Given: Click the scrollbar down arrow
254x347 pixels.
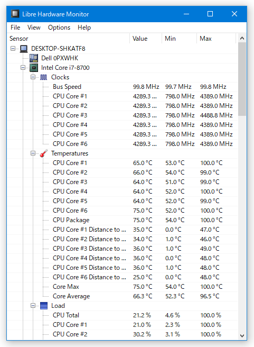Looking at the screenshot, I should pyautogui.click(x=242, y=335).
